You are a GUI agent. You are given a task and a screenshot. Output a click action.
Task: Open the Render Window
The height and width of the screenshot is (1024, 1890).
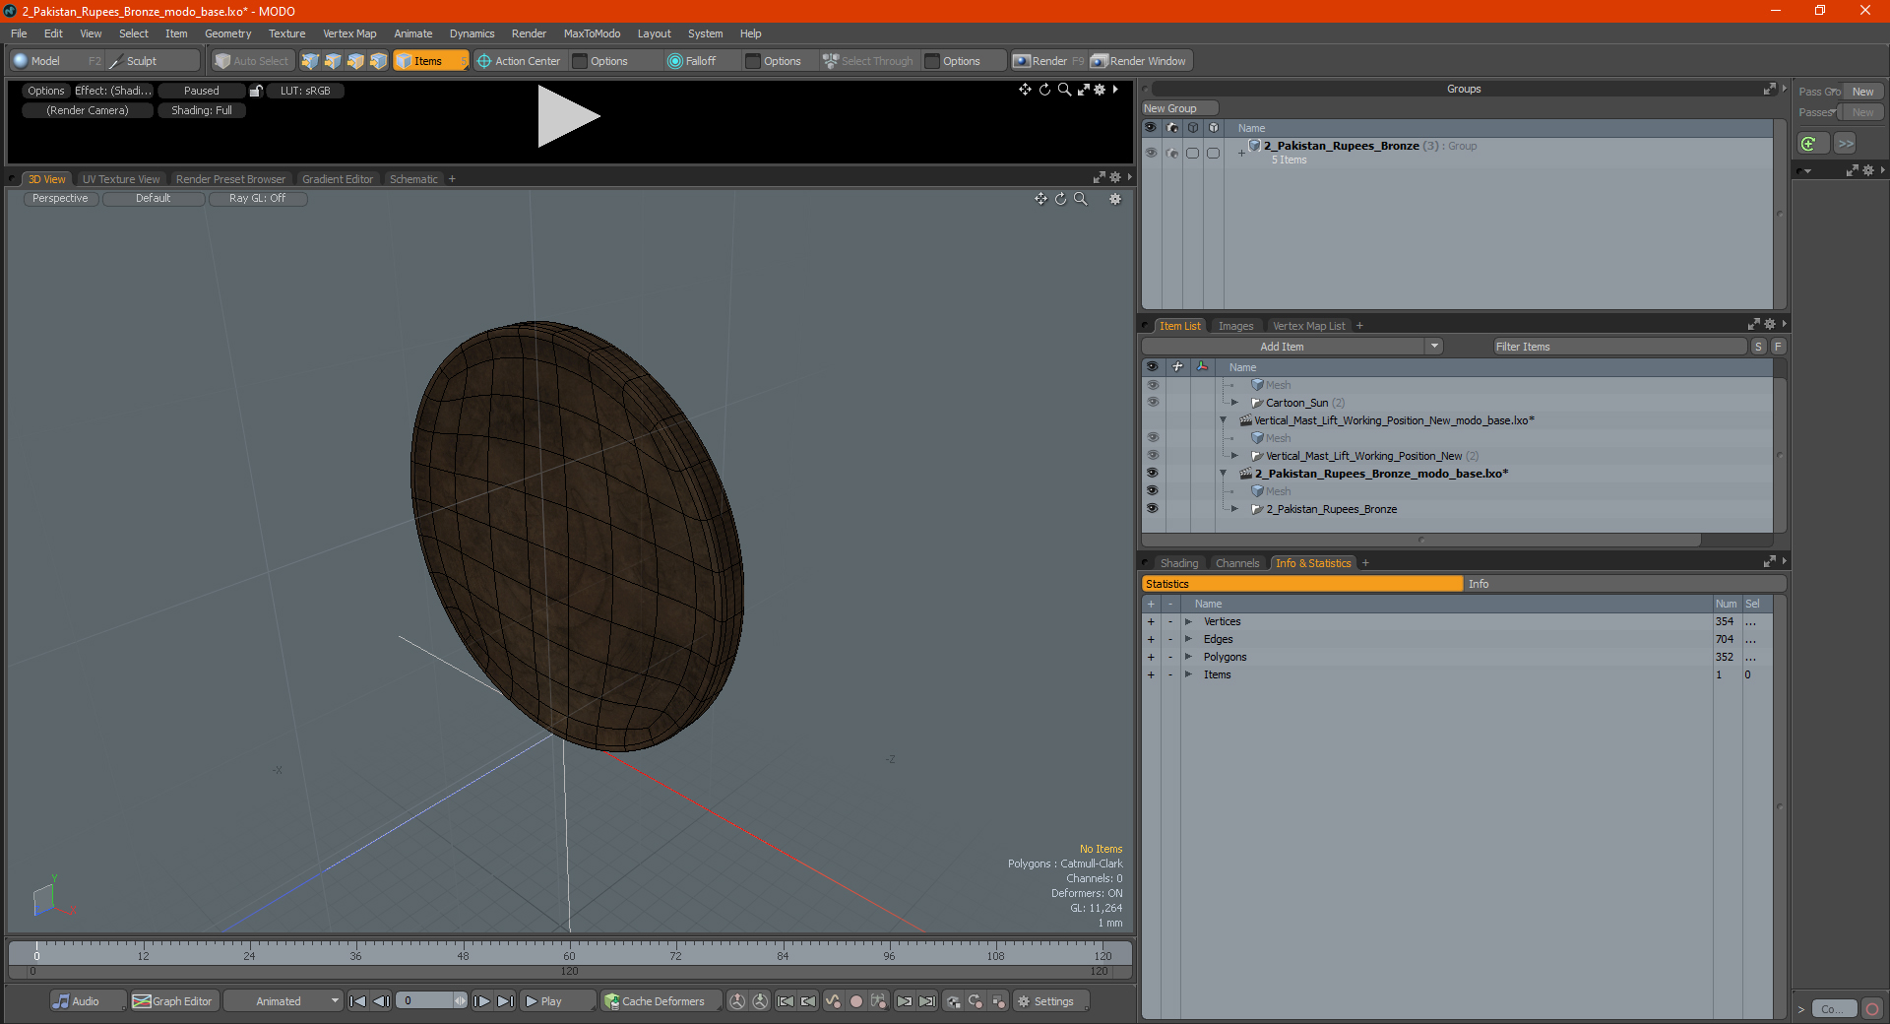(x=1139, y=61)
